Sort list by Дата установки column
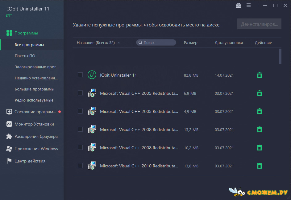 pyautogui.click(x=229, y=42)
